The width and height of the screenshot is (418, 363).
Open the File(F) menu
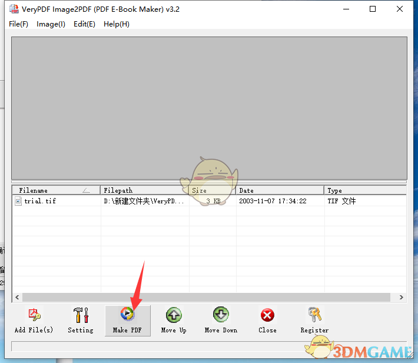pyautogui.click(x=18, y=24)
